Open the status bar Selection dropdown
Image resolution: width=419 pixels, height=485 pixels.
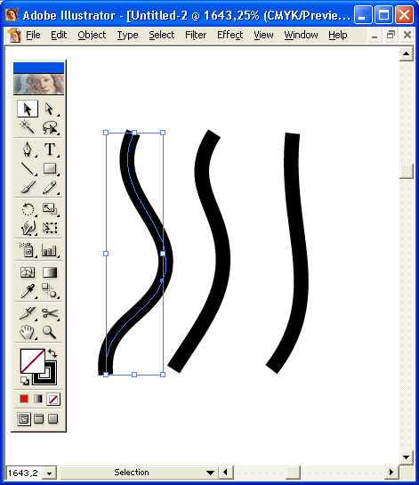210,473
